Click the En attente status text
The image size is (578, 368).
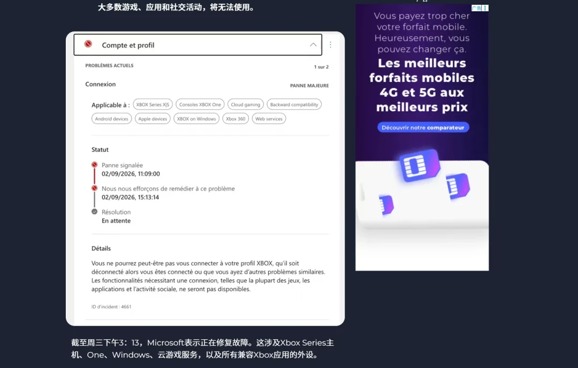[116, 221]
